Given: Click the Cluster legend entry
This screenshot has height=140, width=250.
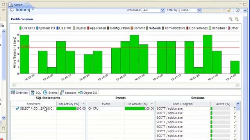Looking at the screenshot, I should (x=79, y=28).
